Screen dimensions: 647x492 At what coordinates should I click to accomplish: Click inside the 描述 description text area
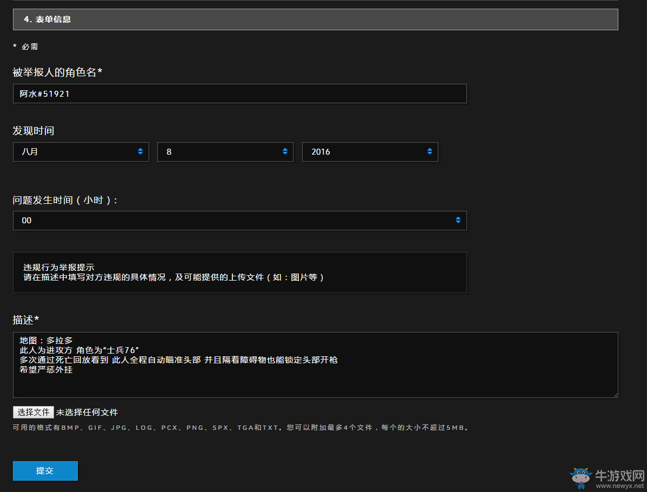(x=315, y=365)
